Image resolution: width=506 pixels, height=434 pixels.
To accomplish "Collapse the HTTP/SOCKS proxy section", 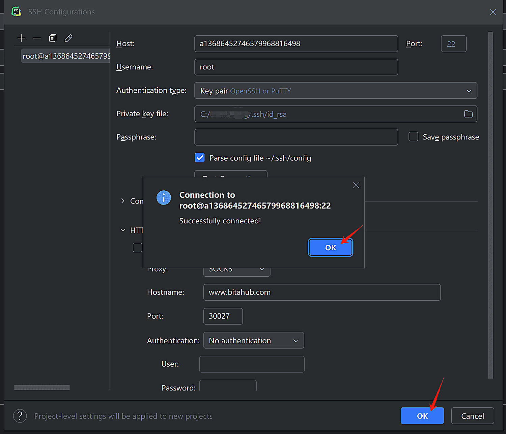I will tap(123, 230).
